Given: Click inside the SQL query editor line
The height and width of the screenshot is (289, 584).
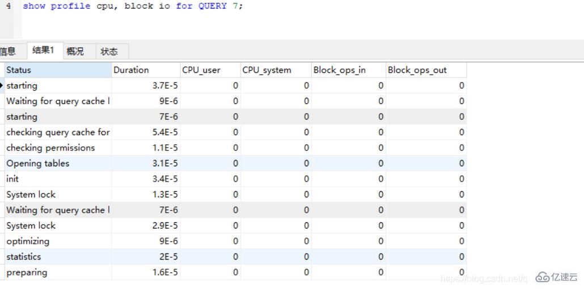Looking at the screenshot, I should point(133,6).
